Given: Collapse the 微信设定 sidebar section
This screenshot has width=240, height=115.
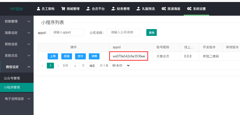Looking at the screenshot, I should pos(17,67).
